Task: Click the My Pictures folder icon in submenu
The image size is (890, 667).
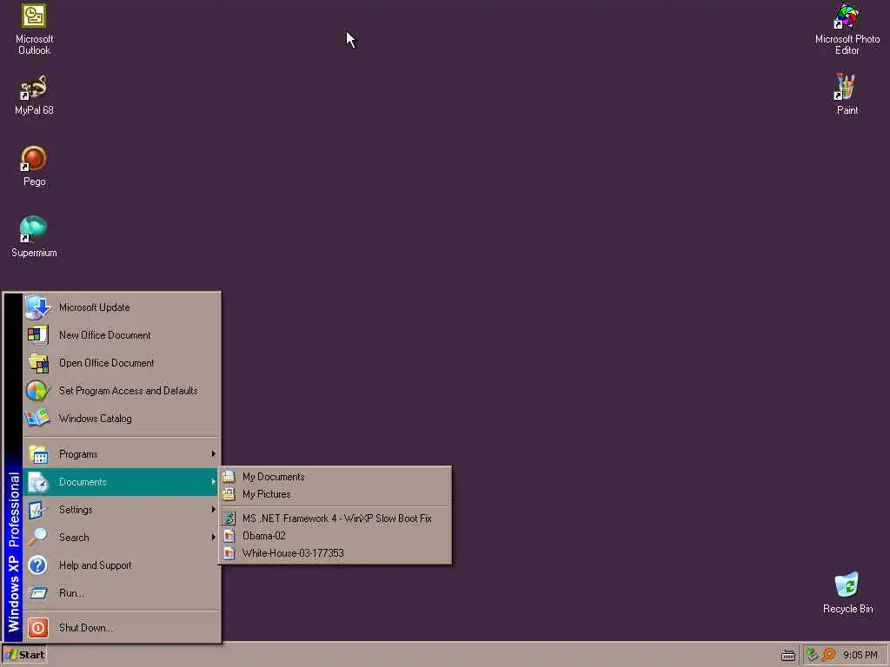Action: point(229,494)
